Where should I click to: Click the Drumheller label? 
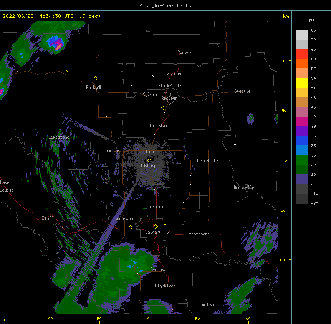pos(245,187)
